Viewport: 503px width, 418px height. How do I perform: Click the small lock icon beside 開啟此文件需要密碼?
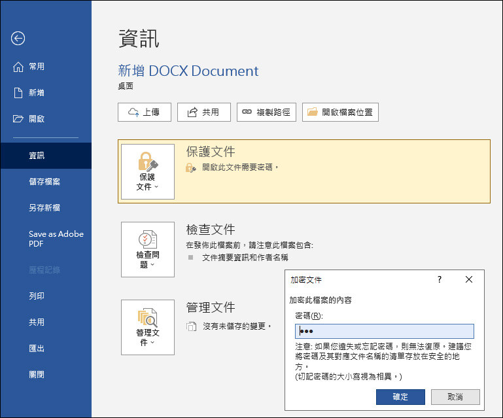pyautogui.click(x=190, y=167)
